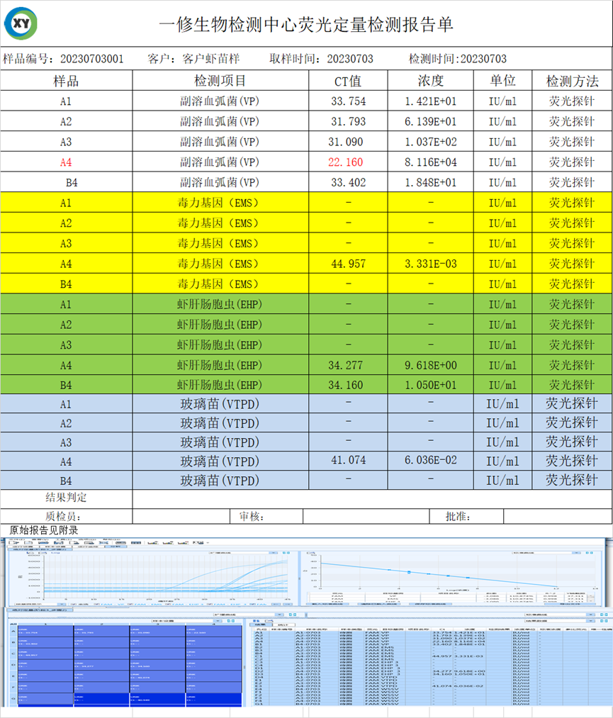
Task: Select the empty 结果判定 field
Action: [x=371, y=498]
